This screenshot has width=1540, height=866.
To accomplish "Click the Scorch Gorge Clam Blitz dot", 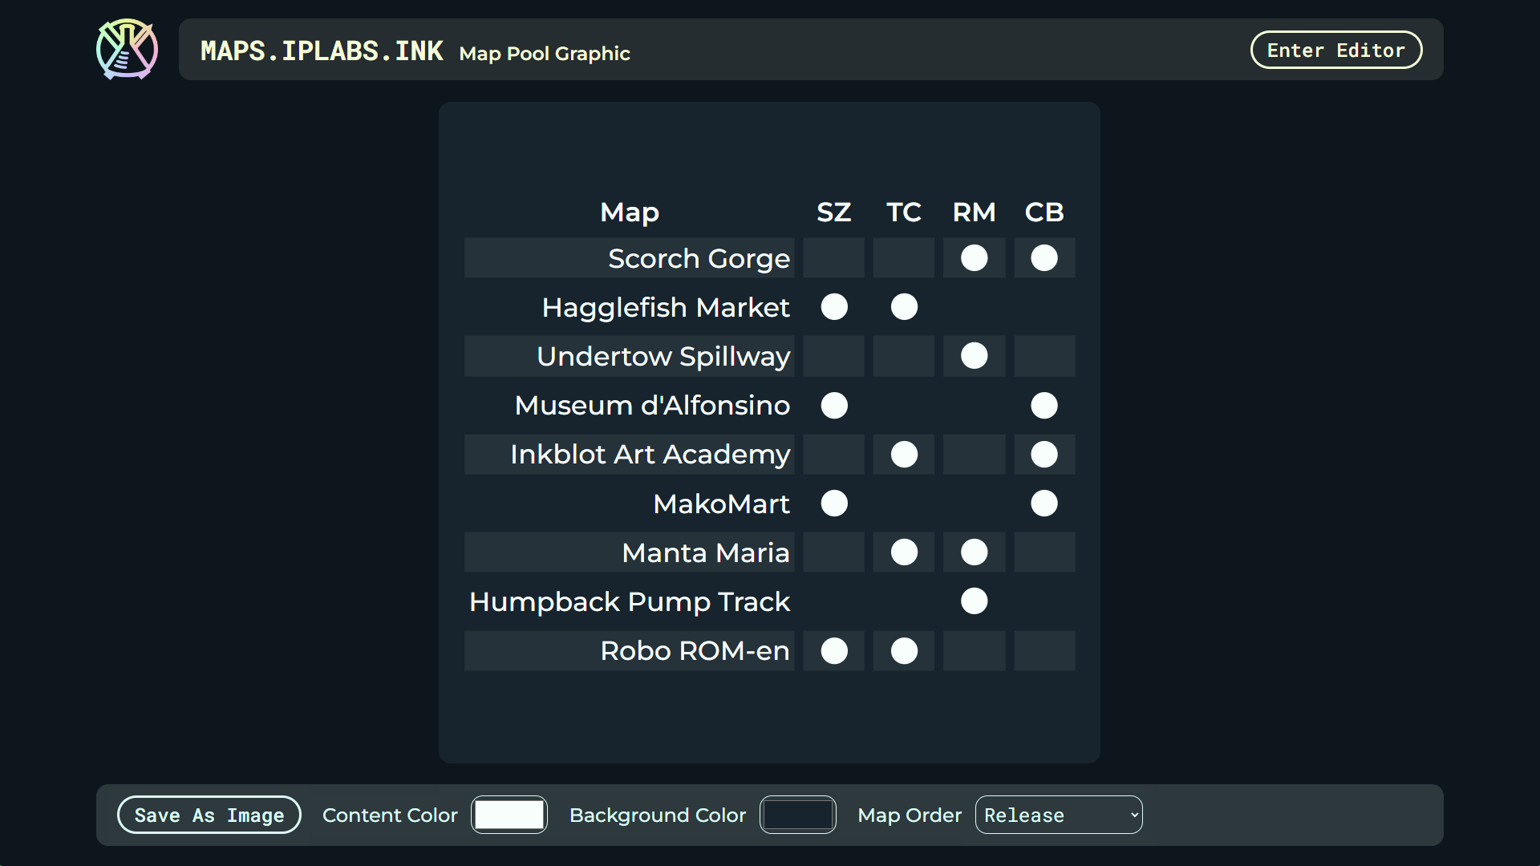I will tap(1044, 258).
